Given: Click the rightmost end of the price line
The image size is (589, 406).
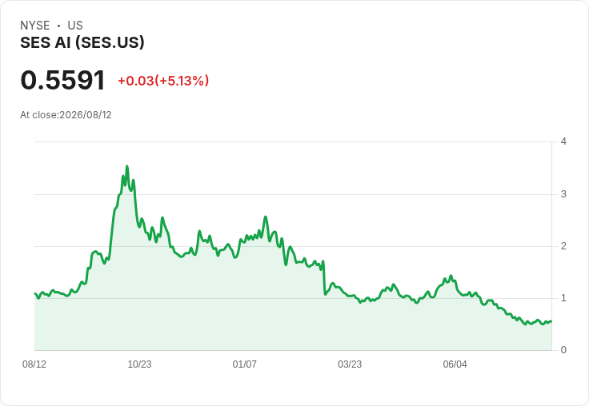Looking at the screenshot, I should click(551, 321).
